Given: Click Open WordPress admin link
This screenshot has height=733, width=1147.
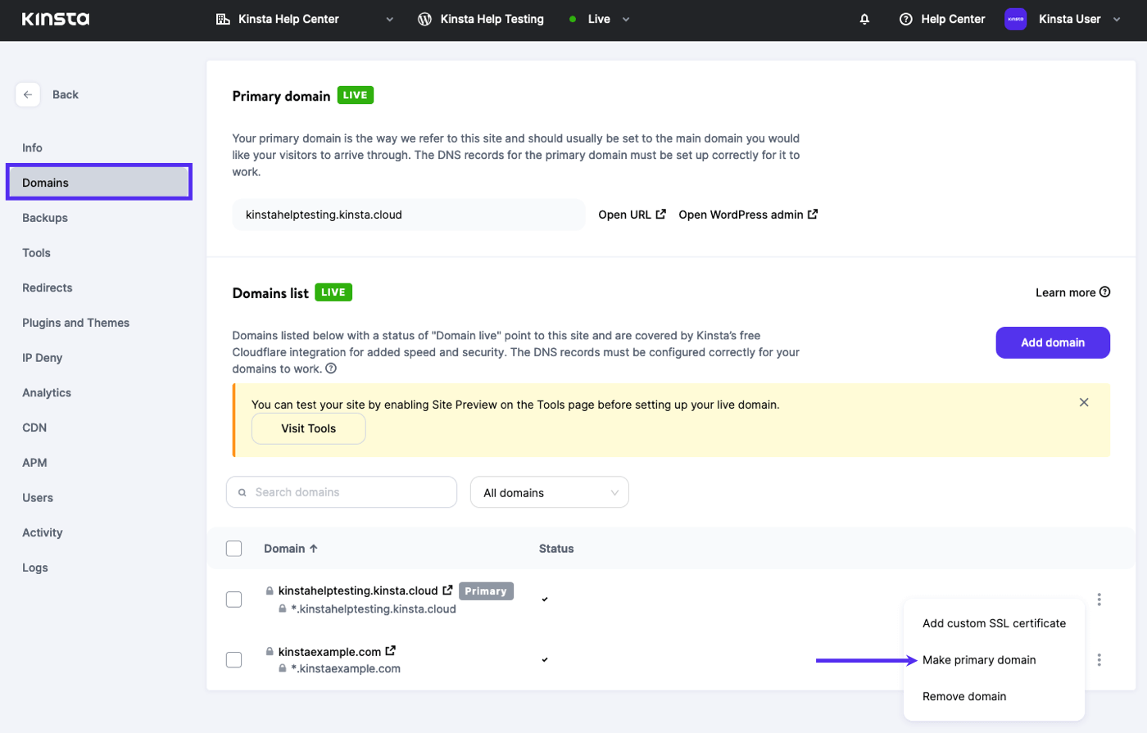Looking at the screenshot, I should pos(748,215).
